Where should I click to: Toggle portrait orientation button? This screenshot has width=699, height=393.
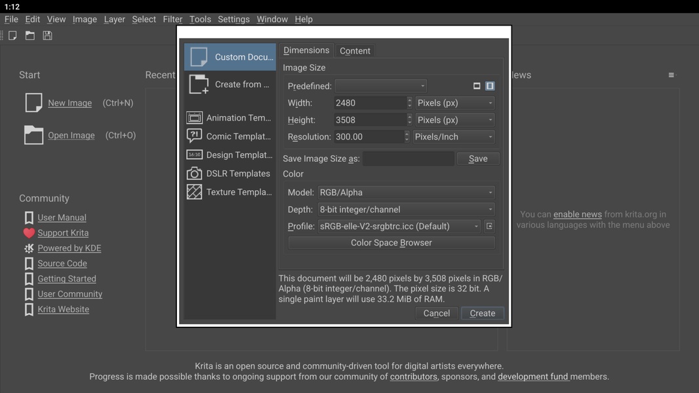coord(490,86)
